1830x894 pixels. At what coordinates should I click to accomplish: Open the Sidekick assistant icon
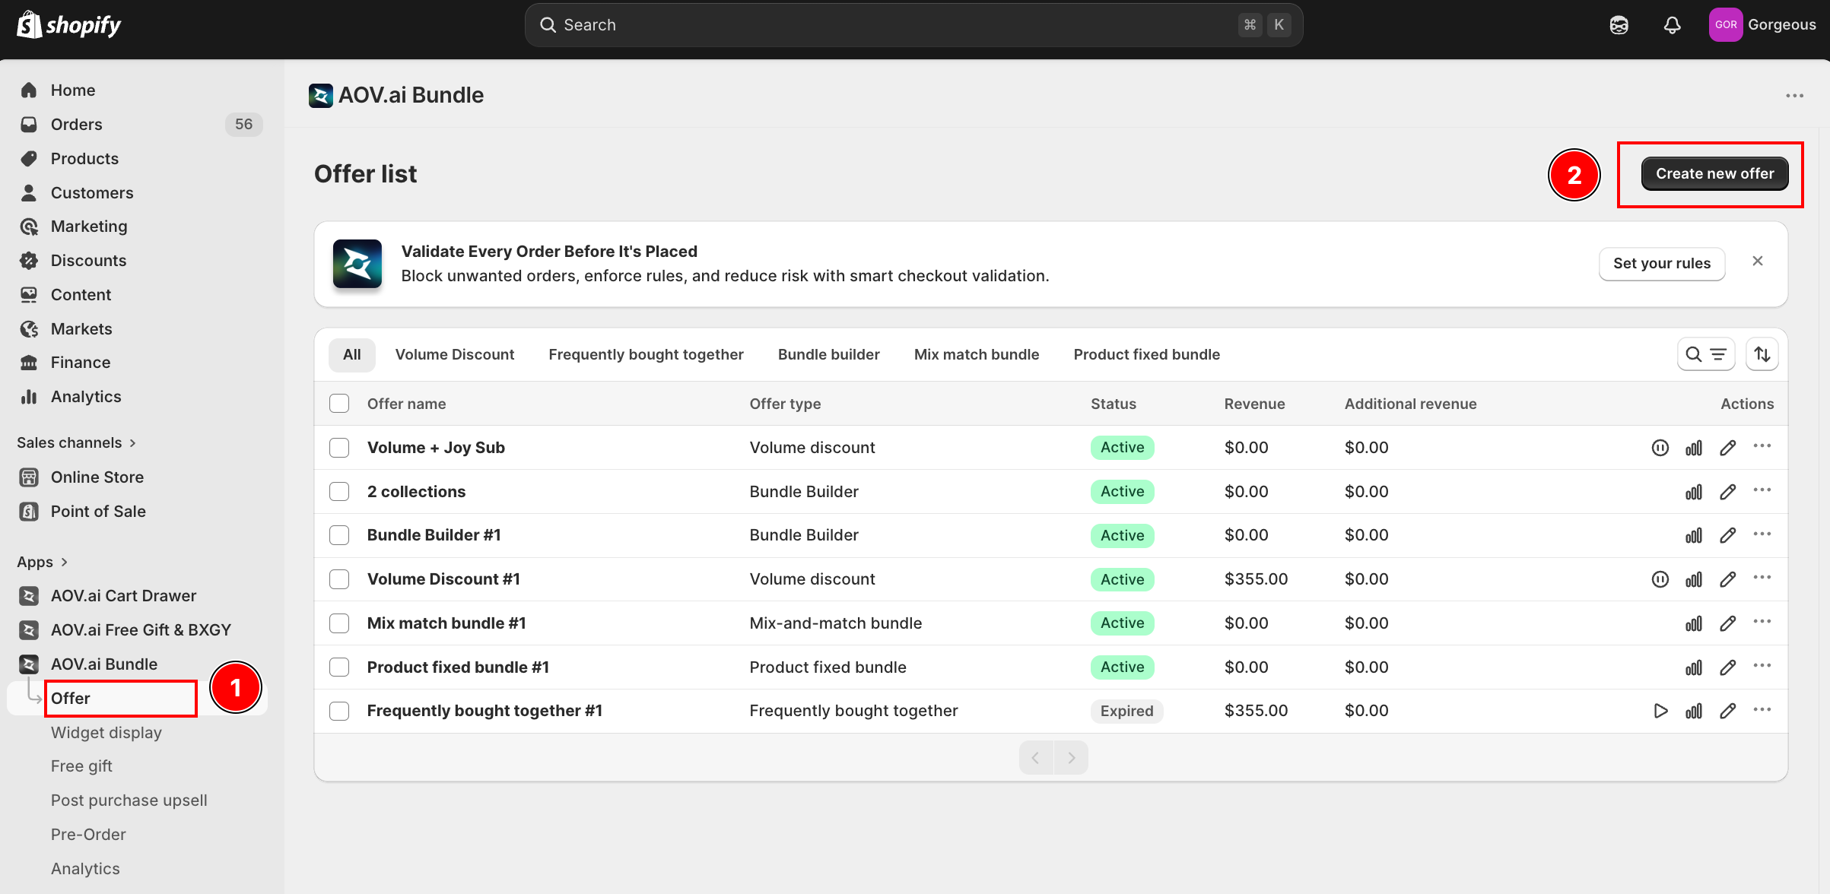1619,25
